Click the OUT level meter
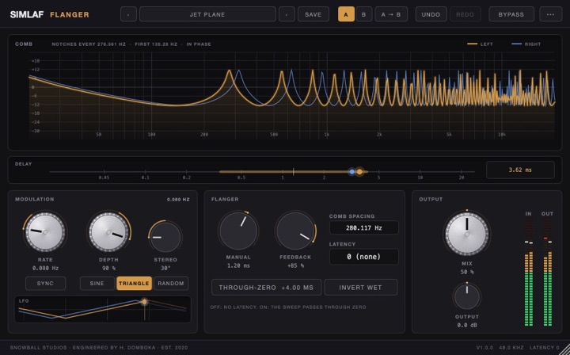Image resolution: width=570 pixels, height=355 pixels. [548, 273]
